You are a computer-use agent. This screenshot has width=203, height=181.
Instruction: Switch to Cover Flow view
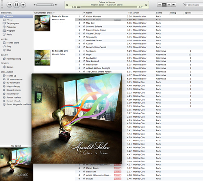174,5
